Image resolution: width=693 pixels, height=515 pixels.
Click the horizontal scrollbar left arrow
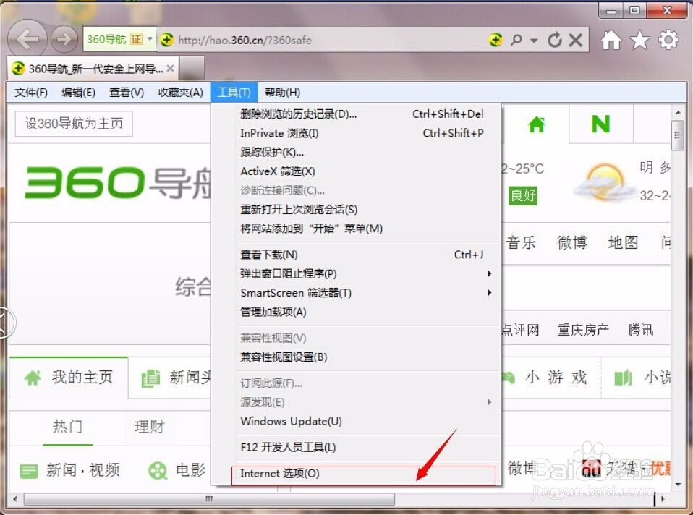tap(14, 499)
